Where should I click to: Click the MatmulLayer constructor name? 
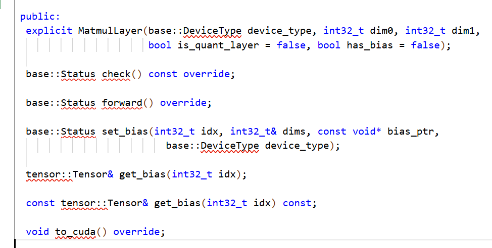[x=110, y=31]
